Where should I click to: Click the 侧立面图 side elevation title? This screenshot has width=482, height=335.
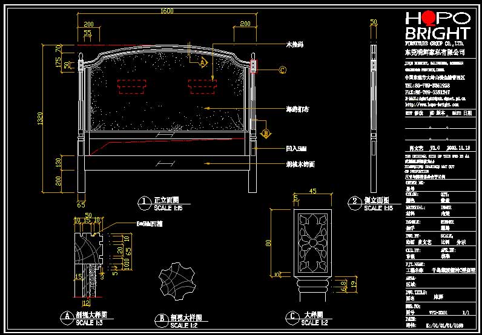(377, 200)
